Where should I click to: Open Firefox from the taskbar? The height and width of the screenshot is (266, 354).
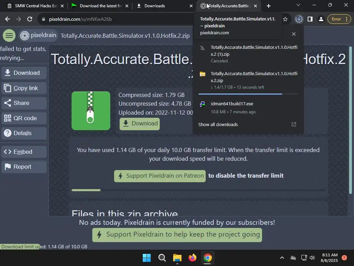tap(192, 258)
